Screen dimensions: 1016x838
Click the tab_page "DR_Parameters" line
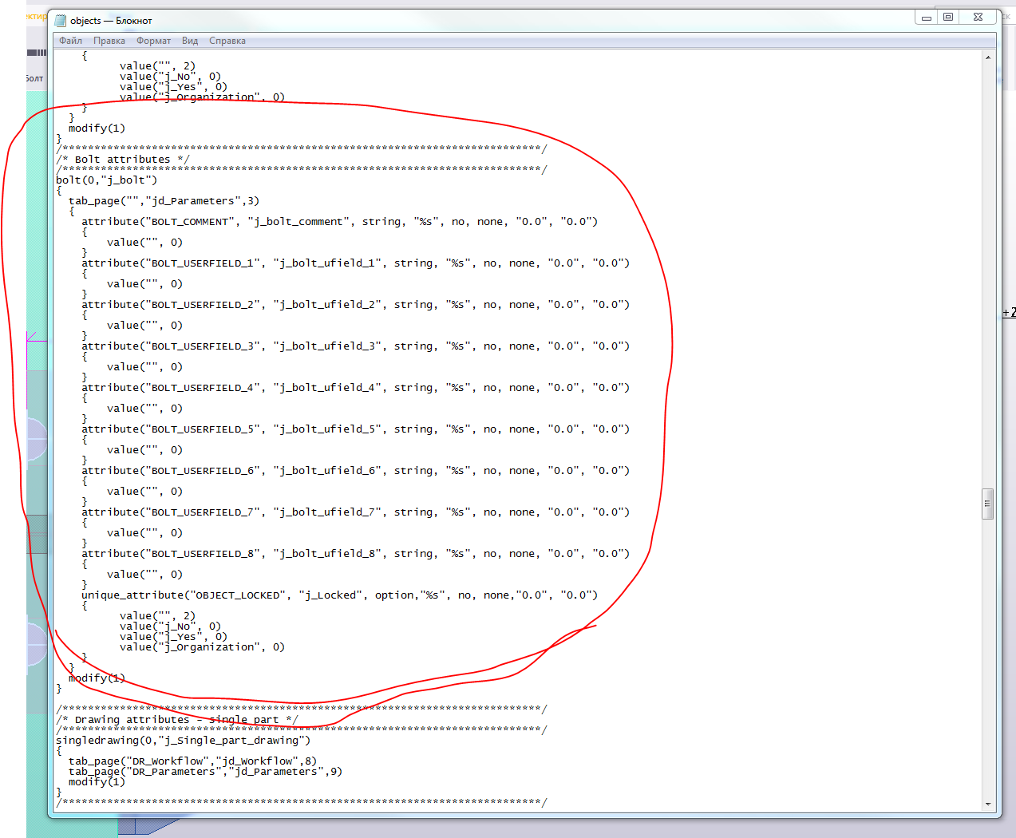(205, 772)
